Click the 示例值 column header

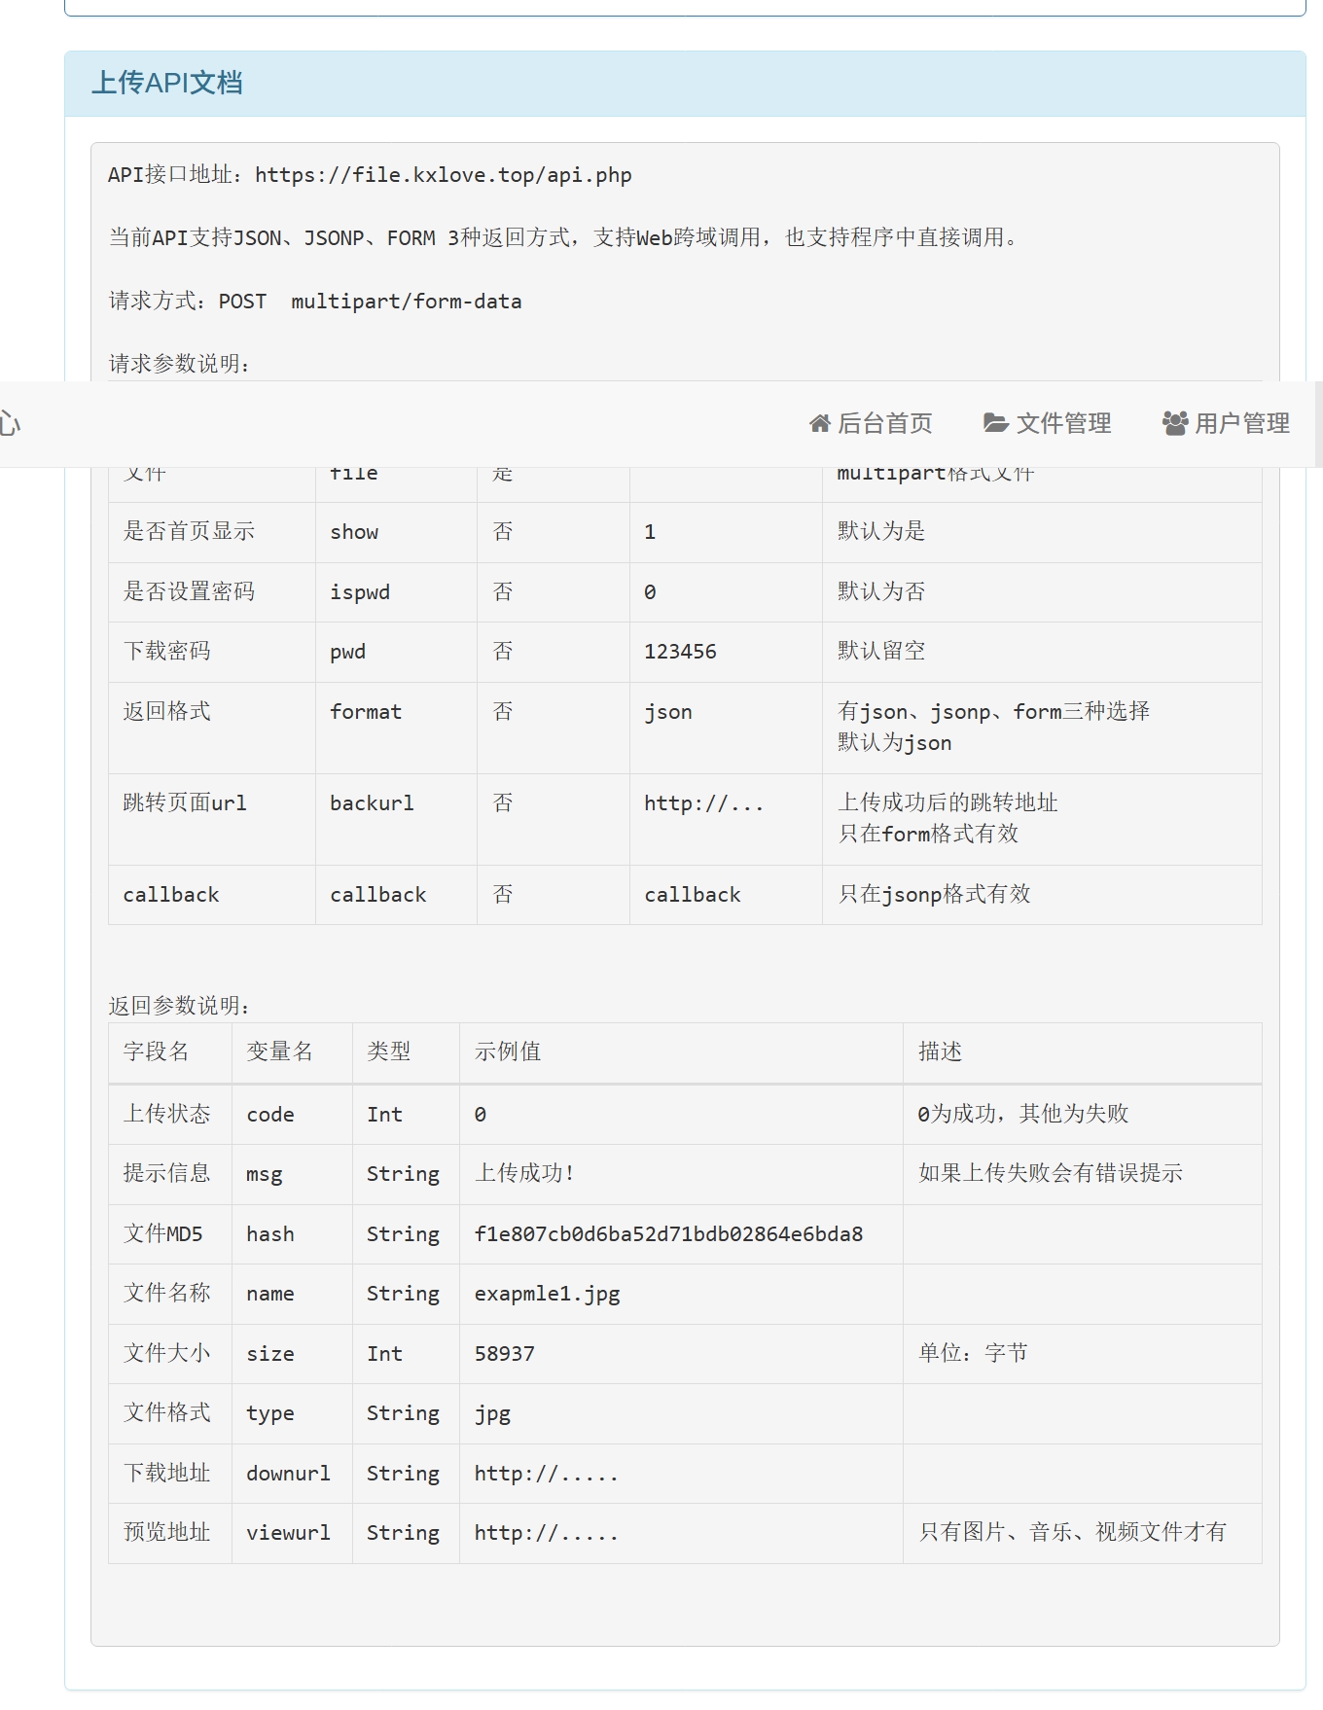[x=507, y=1051]
